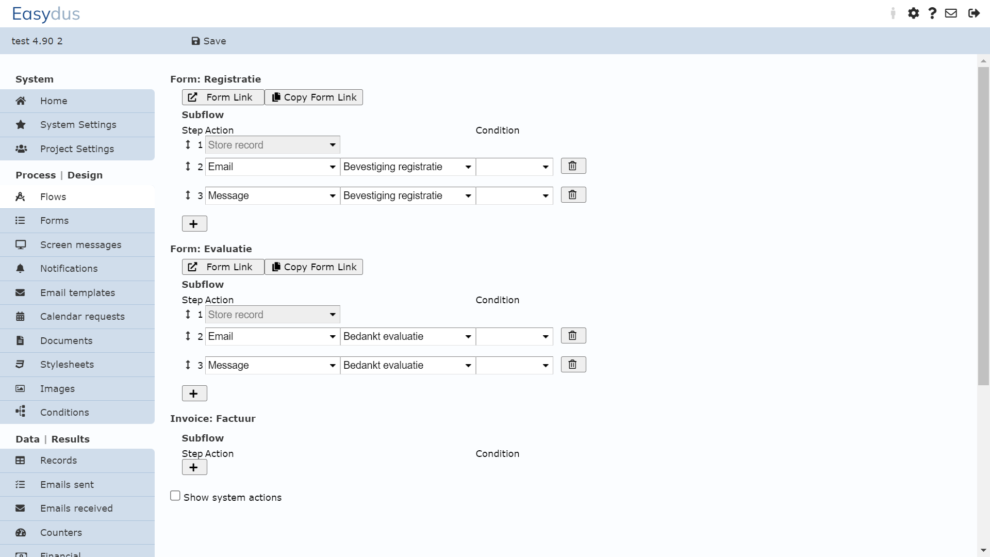Click the Easydus logo
Screen dimensions: 990x557
pos(46,14)
